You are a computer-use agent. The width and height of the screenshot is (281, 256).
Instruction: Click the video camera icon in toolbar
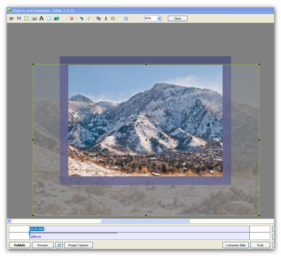click(x=12, y=18)
